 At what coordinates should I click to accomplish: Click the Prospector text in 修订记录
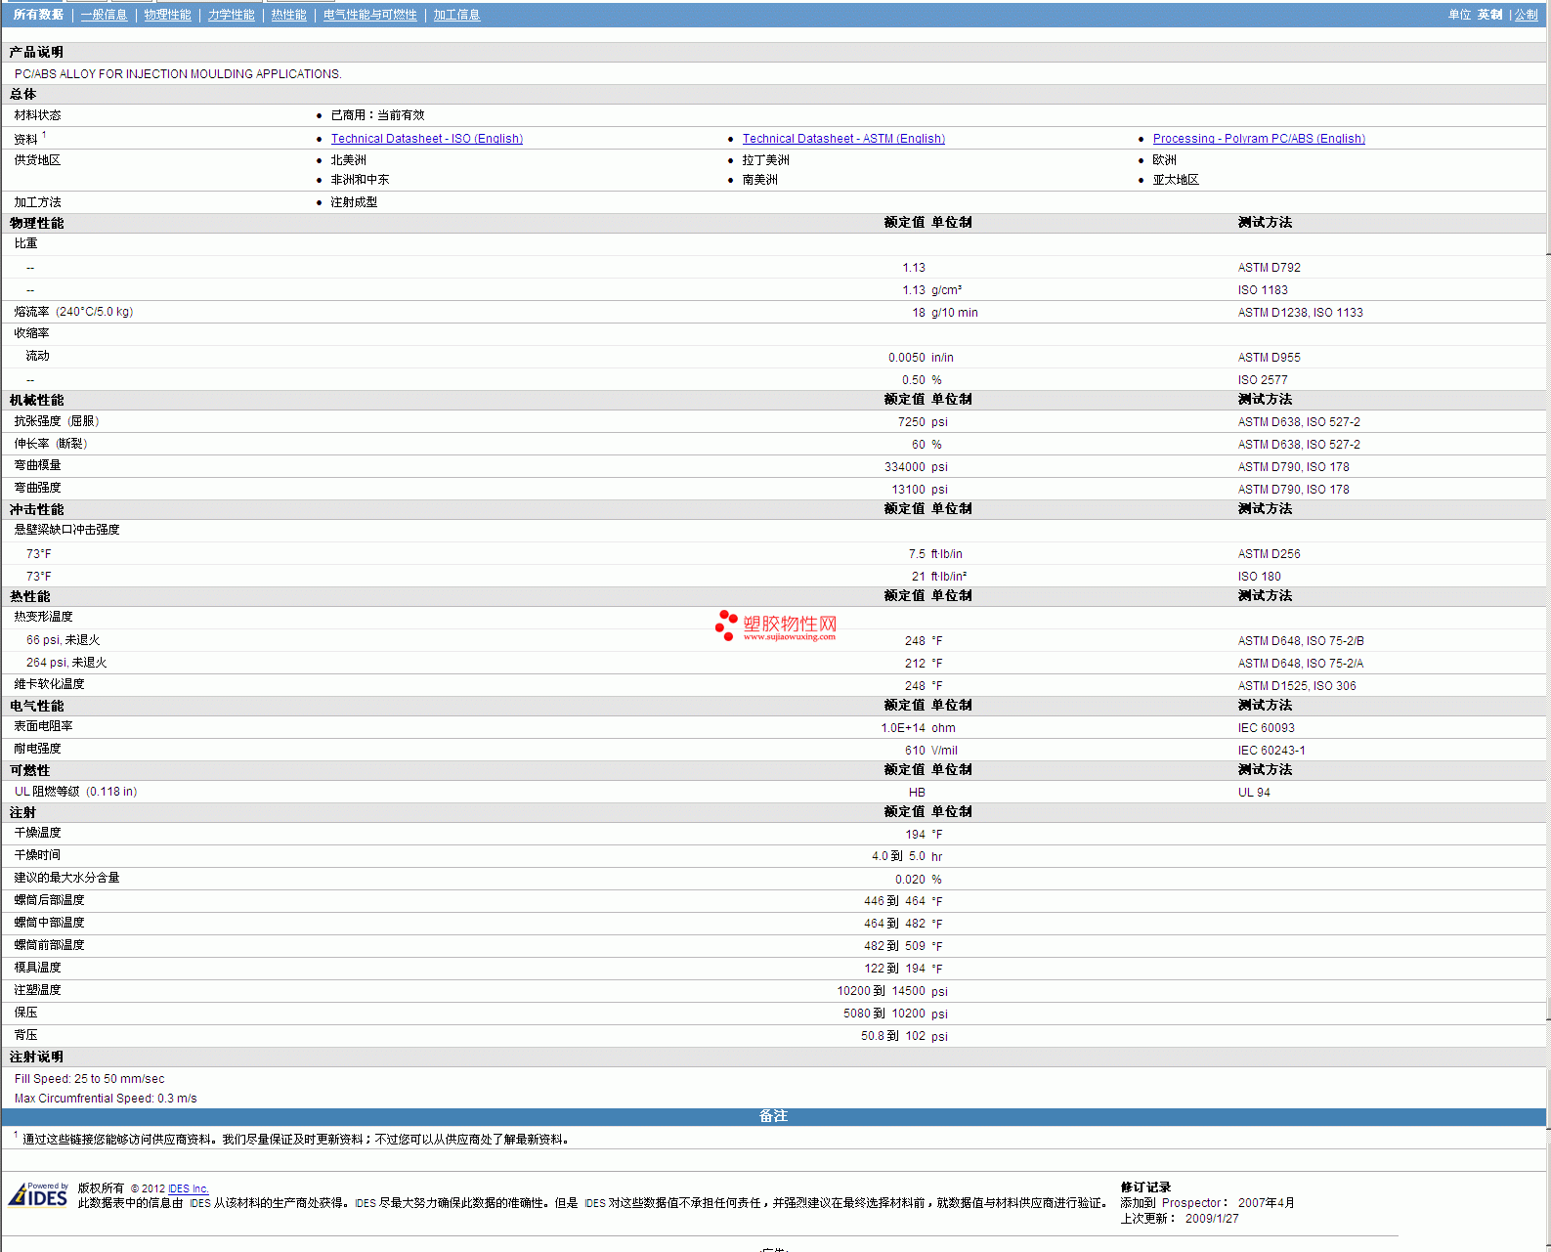point(1190,1203)
